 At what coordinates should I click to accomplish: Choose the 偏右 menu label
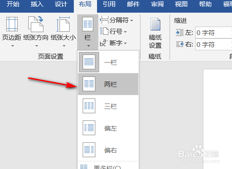coord(111,150)
